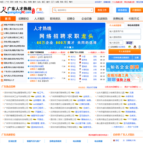The width and height of the screenshot is (143, 143).
Task: Open the 人才热线 main blue banner
Action: (66, 36)
